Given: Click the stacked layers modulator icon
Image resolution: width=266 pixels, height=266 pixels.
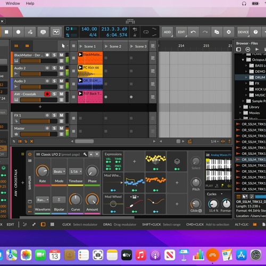Looking at the screenshot, I should (177, 161).
